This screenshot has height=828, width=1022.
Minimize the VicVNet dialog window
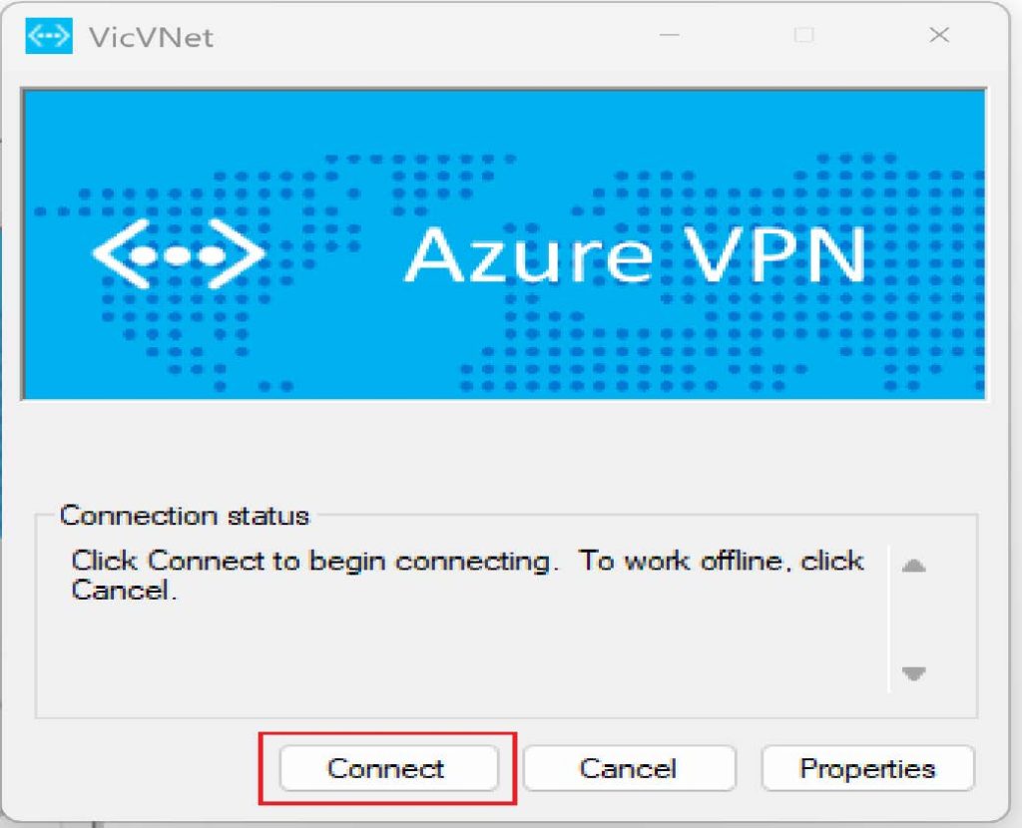pyautogui.click(x=670, y=37)
